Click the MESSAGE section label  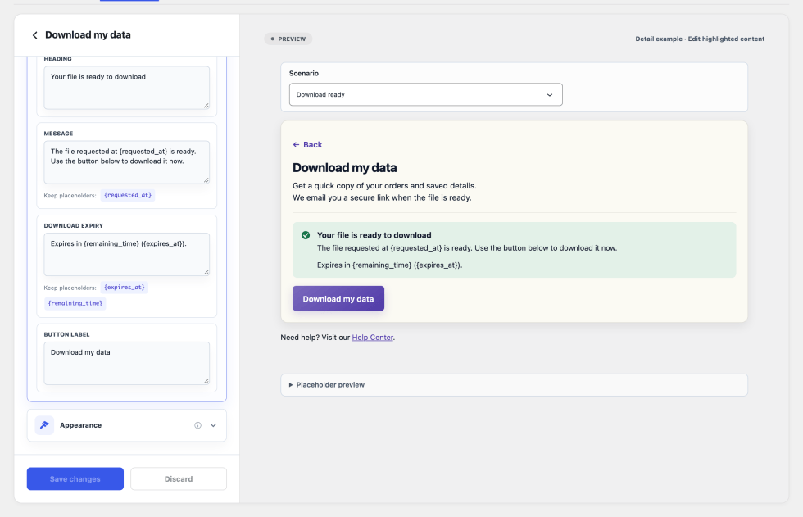tap(58, 134)
